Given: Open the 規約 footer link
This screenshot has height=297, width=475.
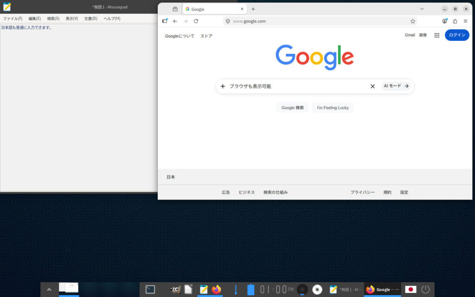Looking at the screenshot, I should [387, 193].
